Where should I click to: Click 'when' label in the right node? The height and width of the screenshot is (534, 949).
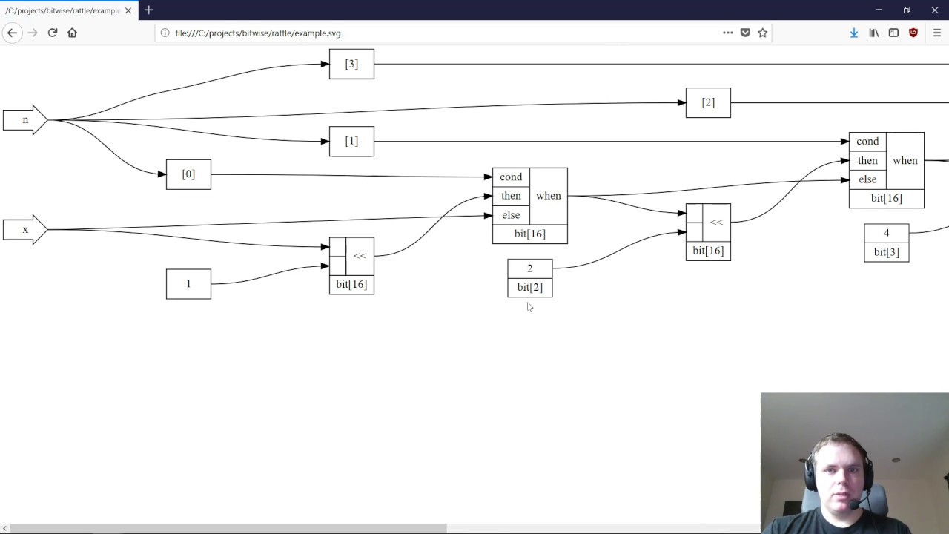[x=905, y=160]
